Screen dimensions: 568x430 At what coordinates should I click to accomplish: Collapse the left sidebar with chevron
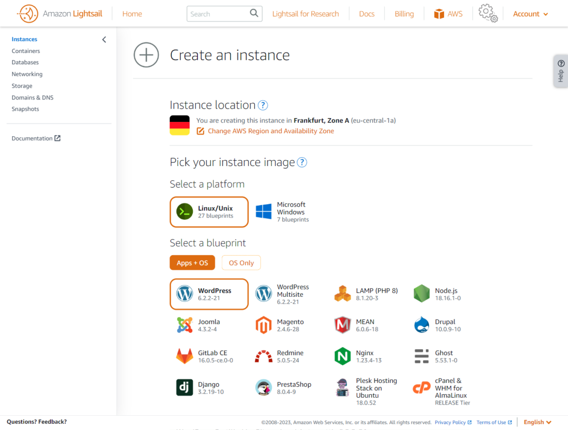[x=104, y=40]
